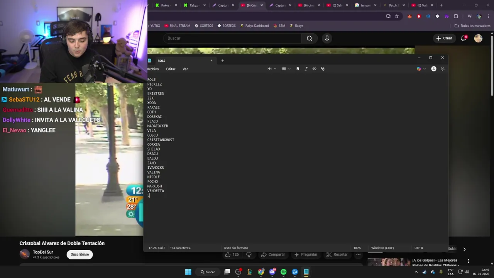Open the list style dropdown
Image resolution: width=494 pixels, height=278 pixels.
[x=286, y=69]
